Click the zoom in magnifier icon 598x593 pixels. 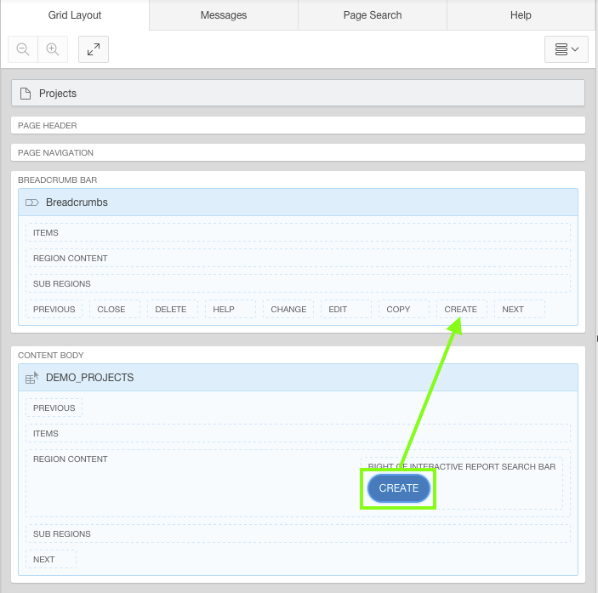[53, 49]
